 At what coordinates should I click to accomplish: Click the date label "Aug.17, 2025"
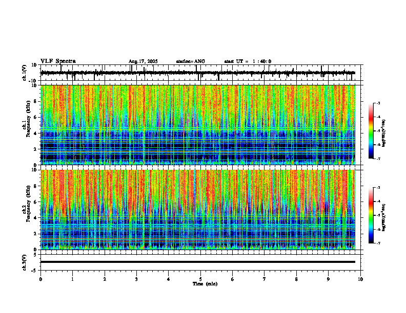point(143,61)
